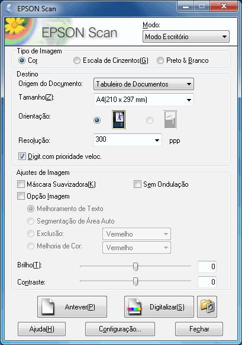Open the file save settings folder icon
The image size is (242, 345).
(207, 306)
